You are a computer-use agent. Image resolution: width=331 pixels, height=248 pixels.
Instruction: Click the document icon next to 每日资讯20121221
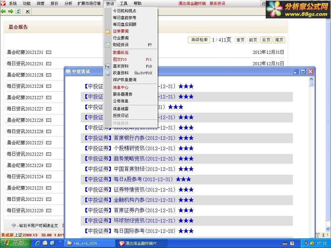[48, 199]
